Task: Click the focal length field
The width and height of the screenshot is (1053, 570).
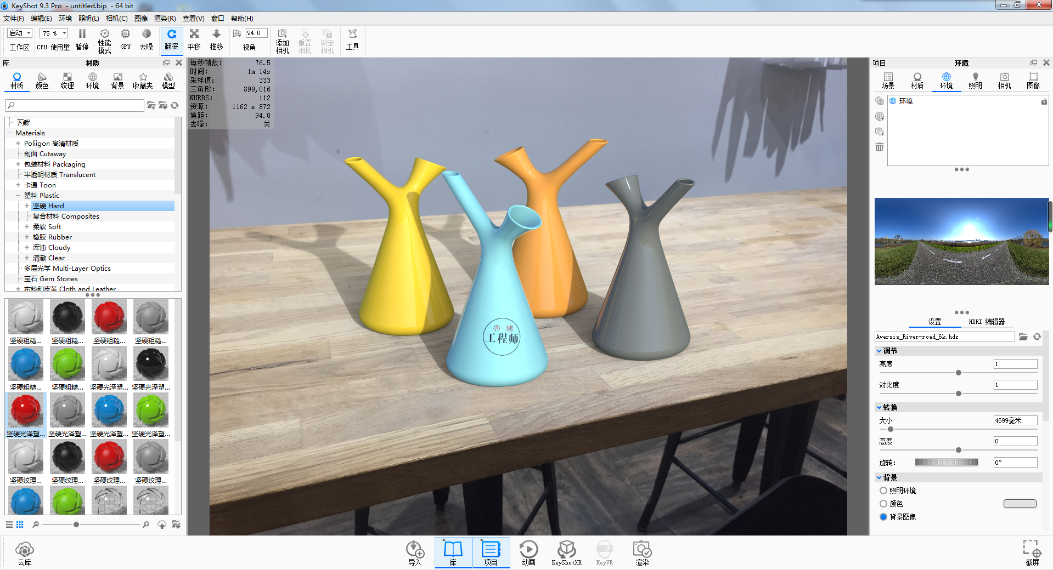Action: point(256,33)
